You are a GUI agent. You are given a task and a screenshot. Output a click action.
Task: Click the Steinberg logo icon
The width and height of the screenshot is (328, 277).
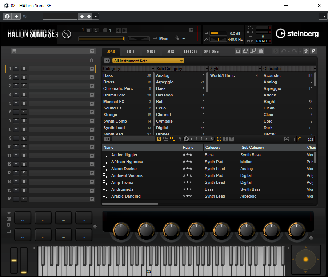coord(280,34)
